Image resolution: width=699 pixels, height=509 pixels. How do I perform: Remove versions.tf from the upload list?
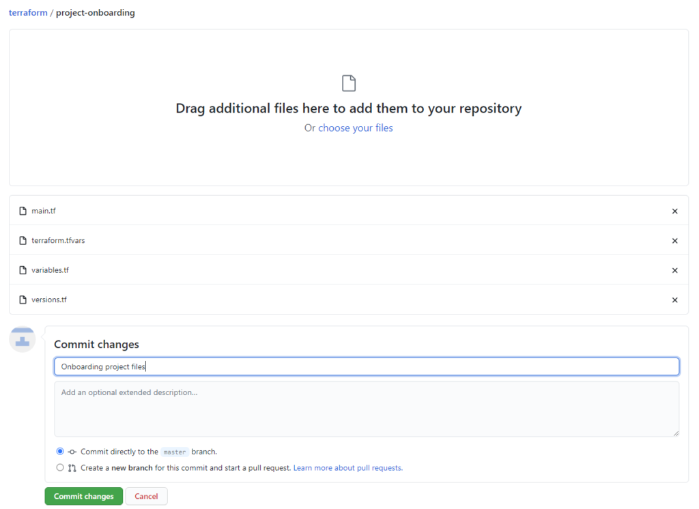674,300
